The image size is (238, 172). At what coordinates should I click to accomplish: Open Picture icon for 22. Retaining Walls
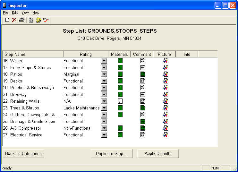166,101
